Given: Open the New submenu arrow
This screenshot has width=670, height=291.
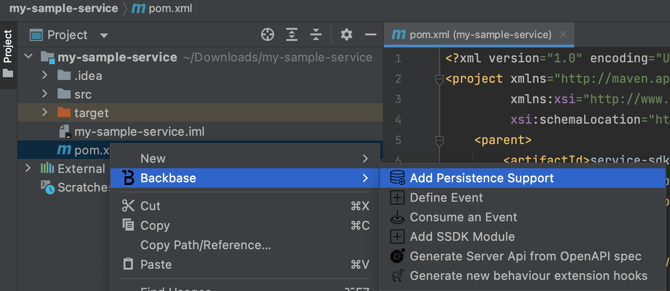Looking at the screenshot, I should point(365,159).
